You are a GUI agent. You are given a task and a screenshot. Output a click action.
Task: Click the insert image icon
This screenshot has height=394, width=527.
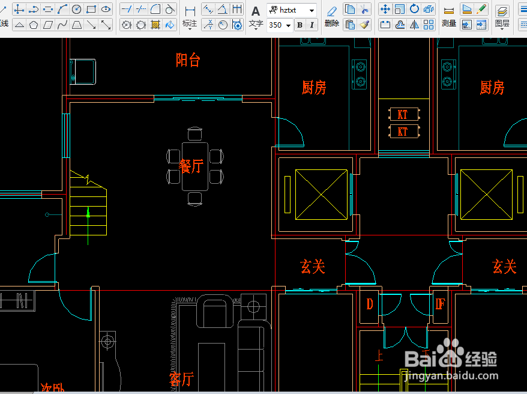467,25
